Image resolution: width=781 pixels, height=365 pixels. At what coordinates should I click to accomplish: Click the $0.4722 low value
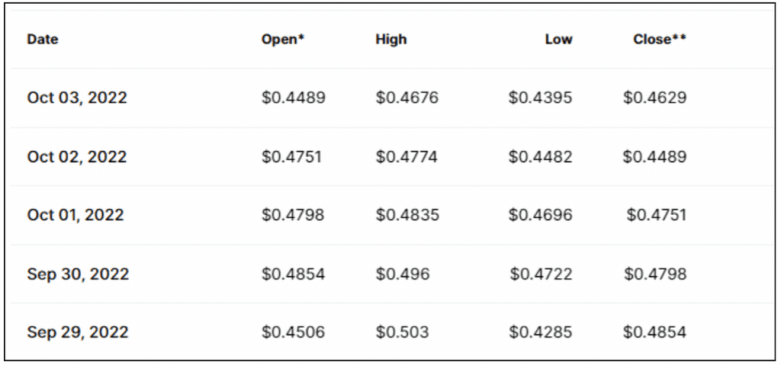[541, 274]
